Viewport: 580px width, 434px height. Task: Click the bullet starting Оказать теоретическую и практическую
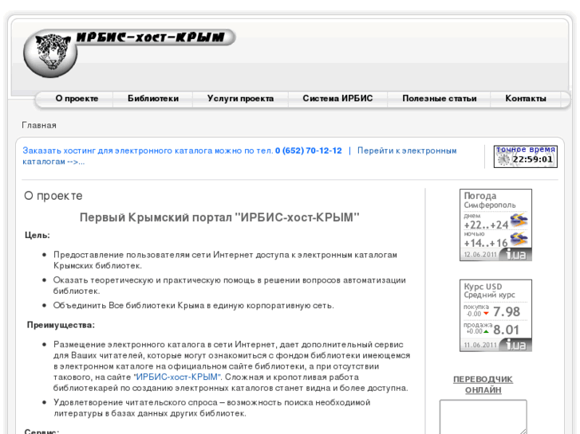pyautogui.click(x=229, y=286)
